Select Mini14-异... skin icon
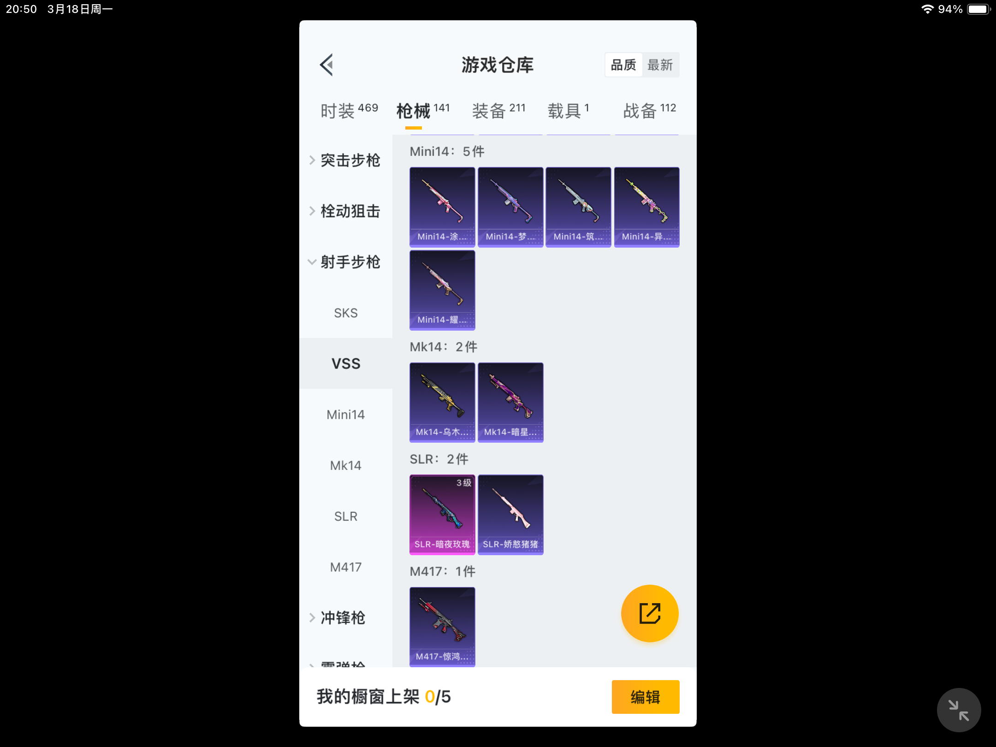This screenshot has width=996, height=747. click(x=646, y=206)
